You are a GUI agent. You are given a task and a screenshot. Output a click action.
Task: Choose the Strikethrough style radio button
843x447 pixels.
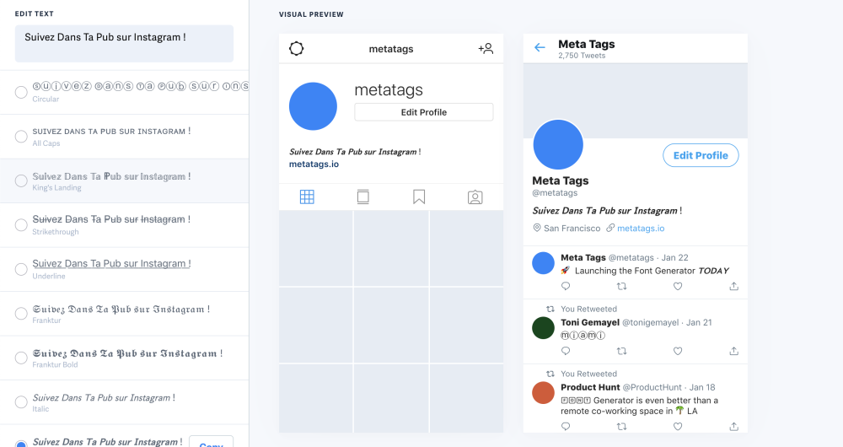(21, 225)
